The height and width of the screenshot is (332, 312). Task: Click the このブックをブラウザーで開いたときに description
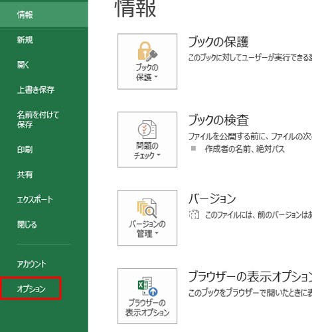[x=250, y=293]
